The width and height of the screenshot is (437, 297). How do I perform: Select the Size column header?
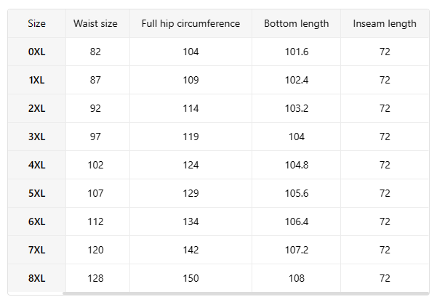[x=37, y=23]
